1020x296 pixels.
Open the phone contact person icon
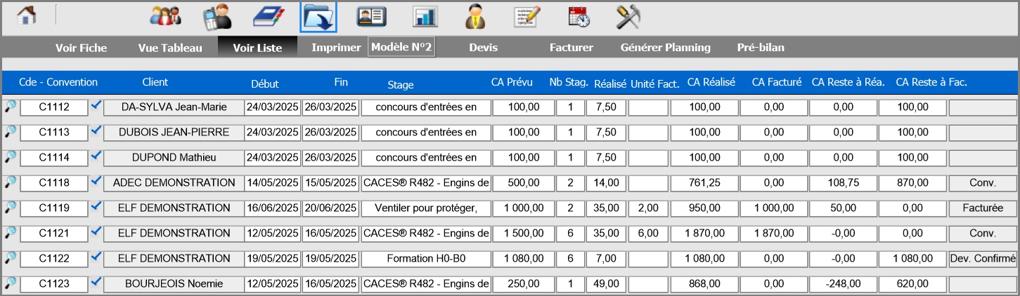coord(217,17)
